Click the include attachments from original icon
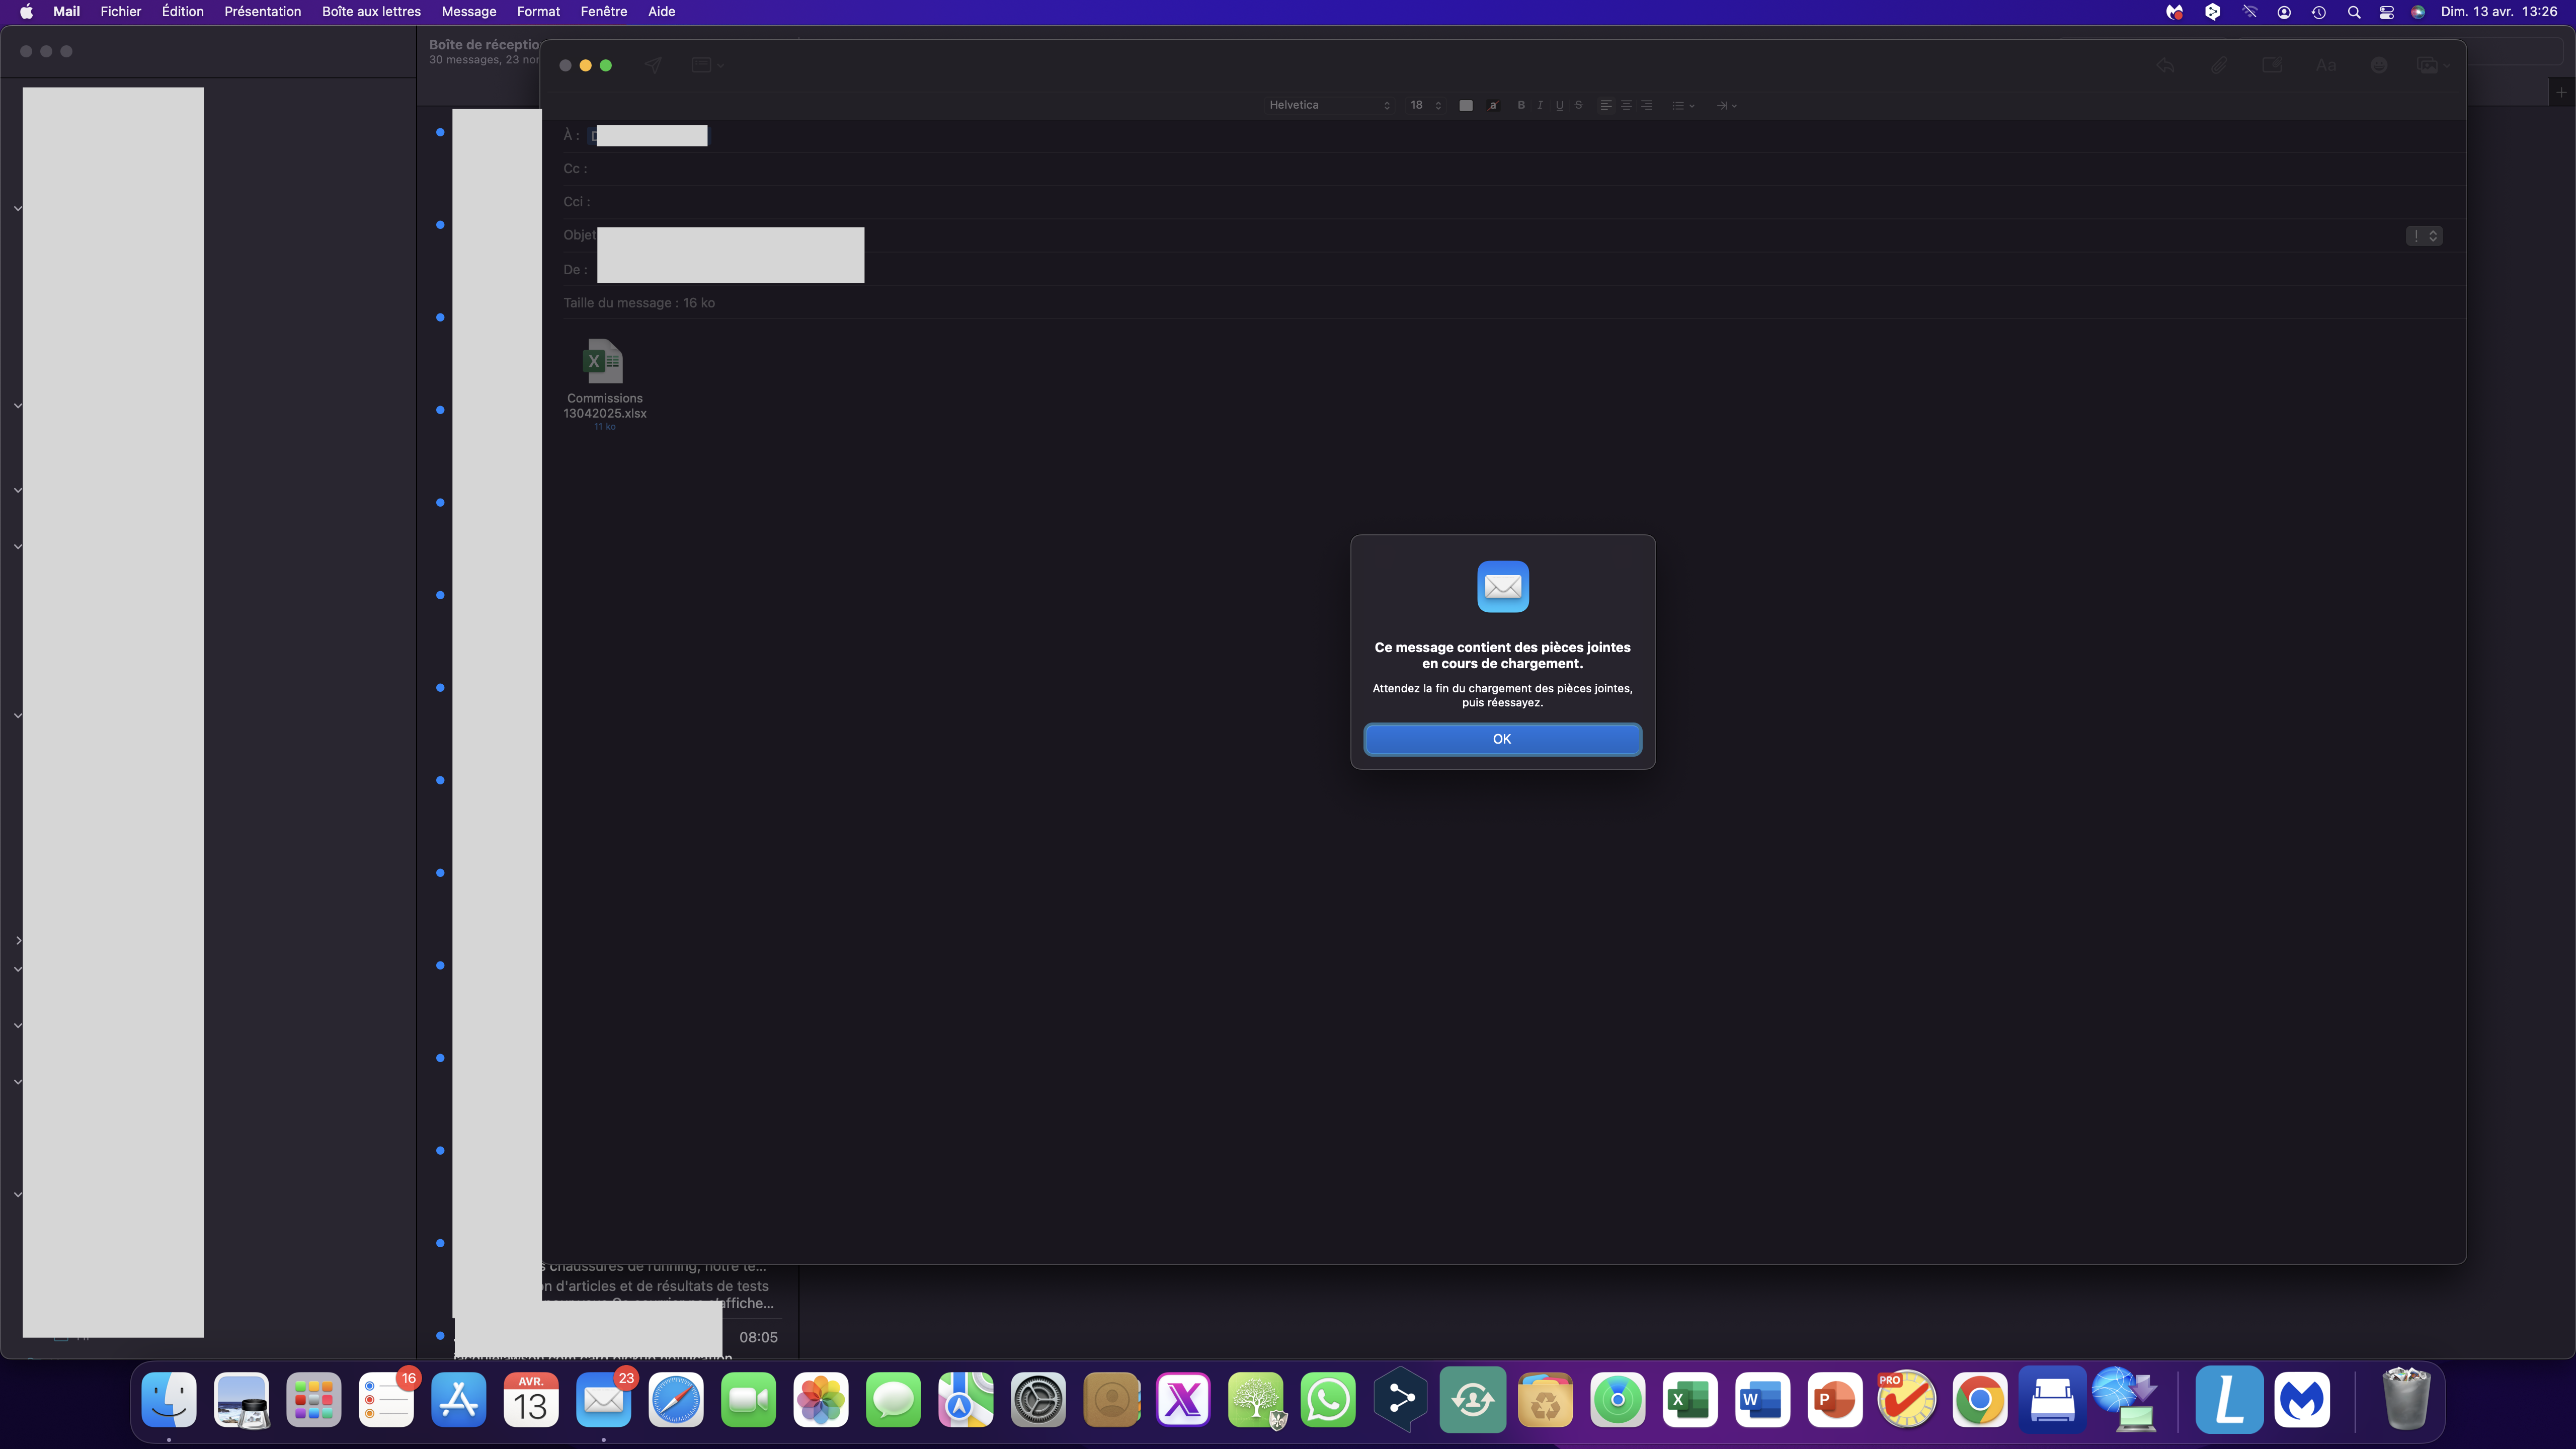Screen dimensions: 2576x1449 click(x=2272, y=65)
